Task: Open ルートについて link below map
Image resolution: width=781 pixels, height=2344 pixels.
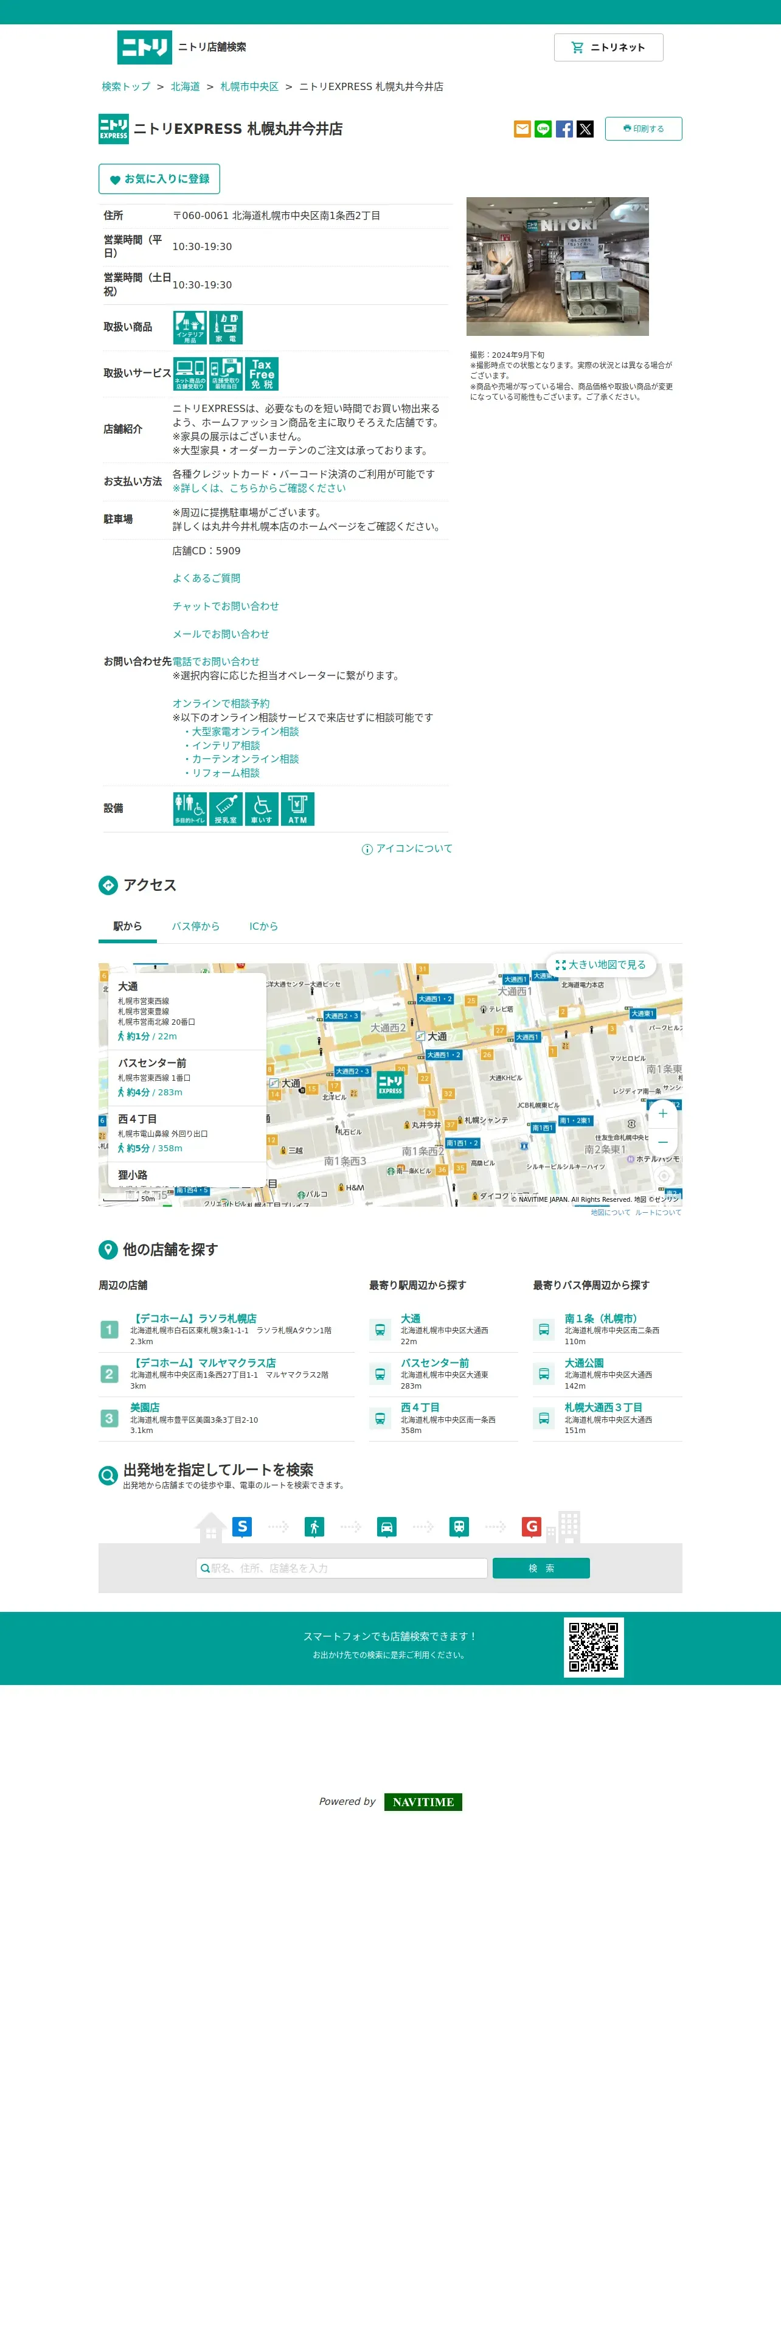Action: [x=658, y=1212]
